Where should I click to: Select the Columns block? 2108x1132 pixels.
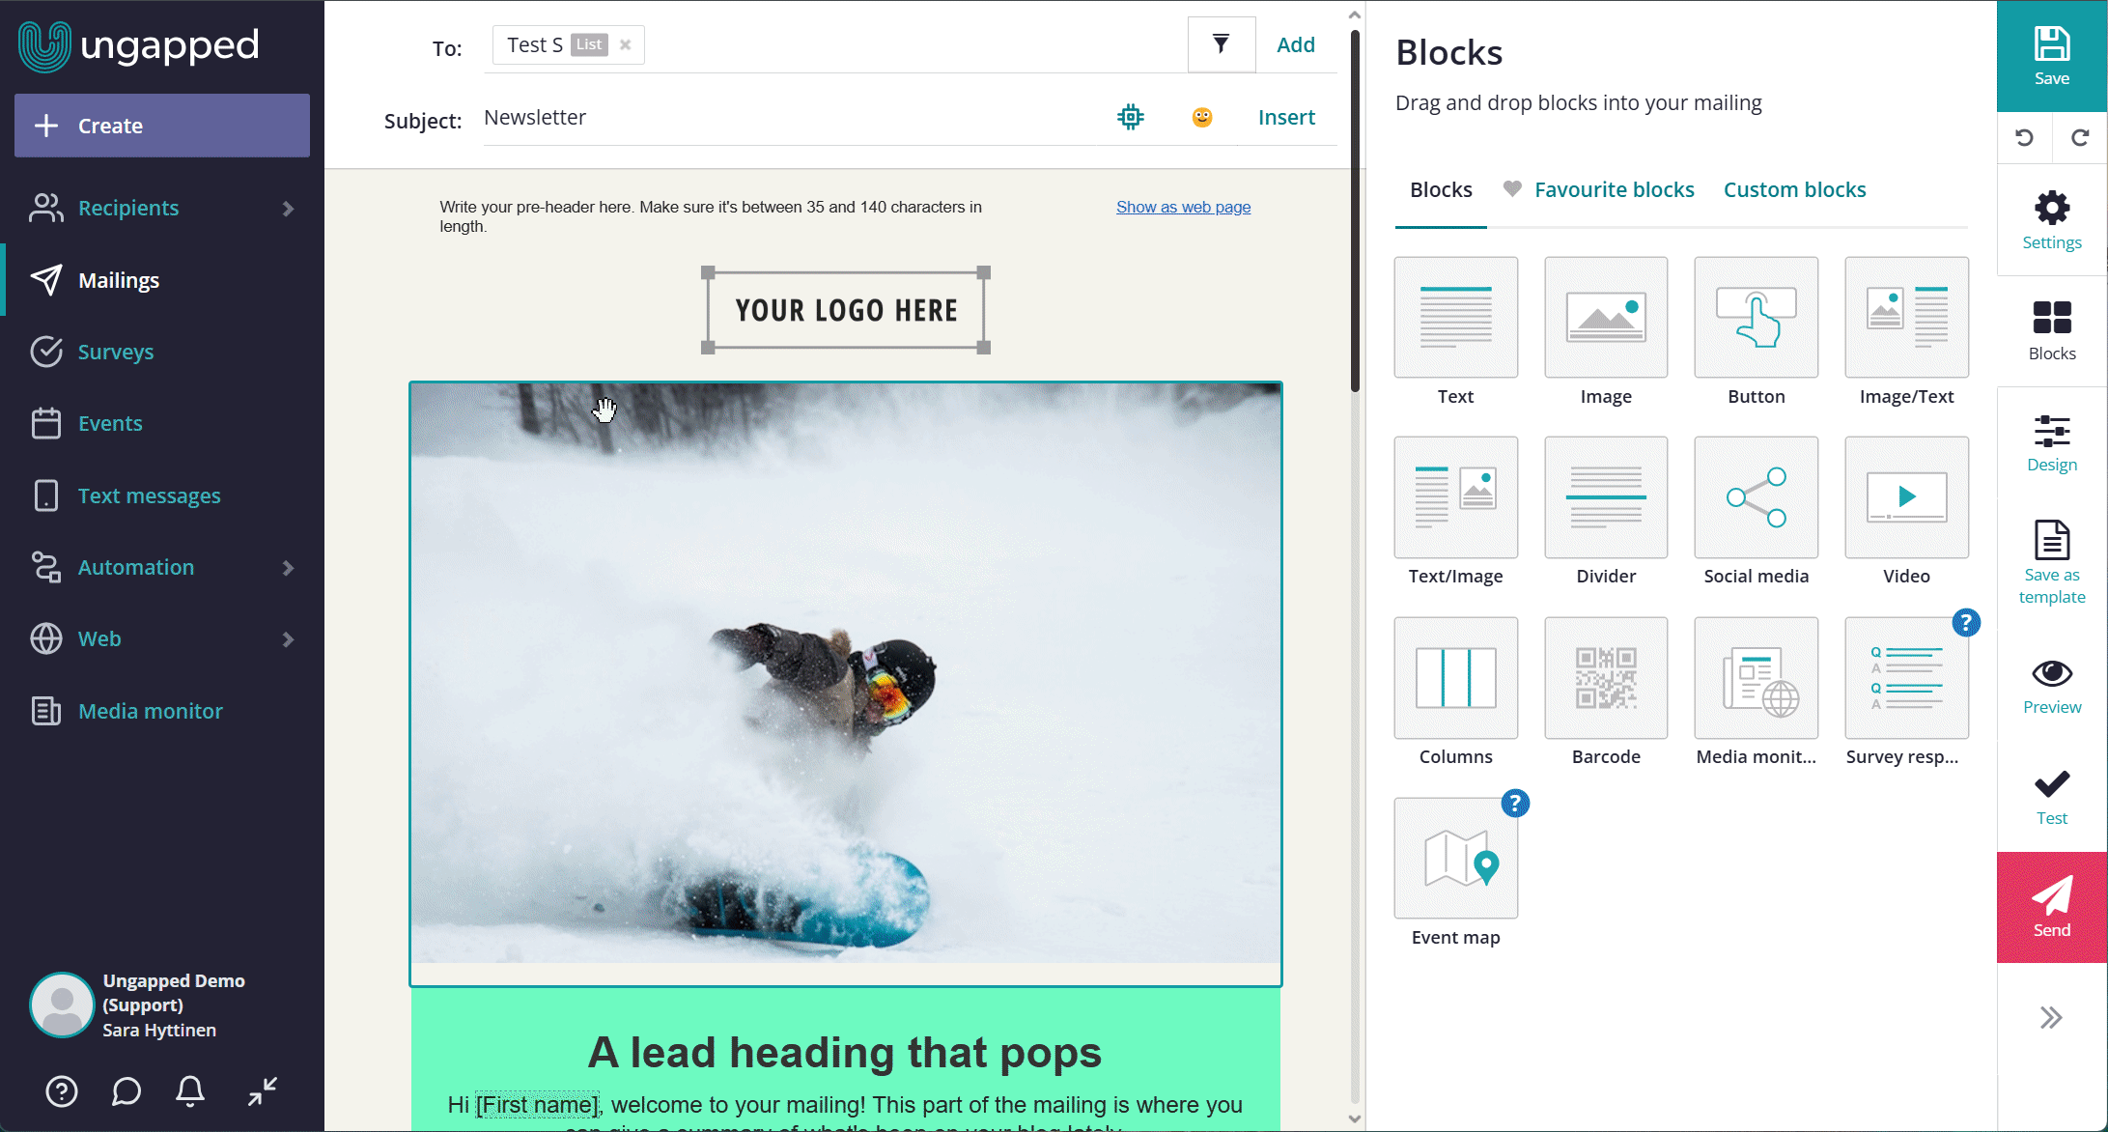1455,678
